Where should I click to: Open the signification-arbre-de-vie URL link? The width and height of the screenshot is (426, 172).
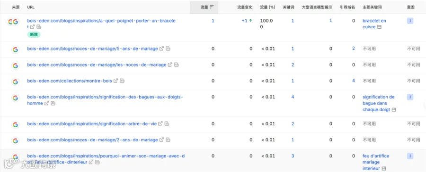click(92, 124)
